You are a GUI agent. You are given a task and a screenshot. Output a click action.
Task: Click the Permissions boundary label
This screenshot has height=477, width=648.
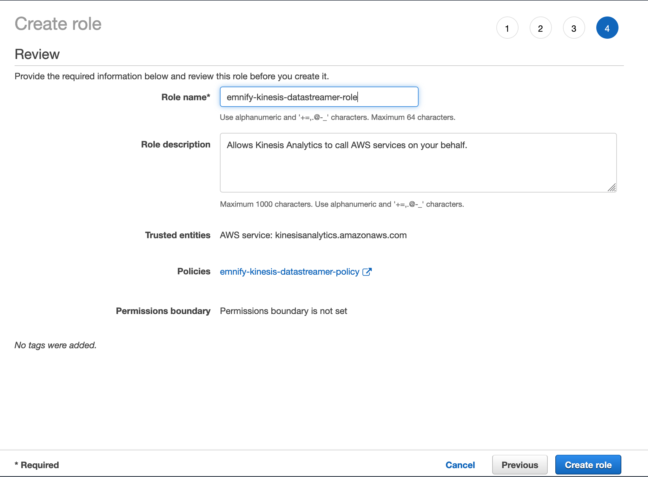coord(163,311)
